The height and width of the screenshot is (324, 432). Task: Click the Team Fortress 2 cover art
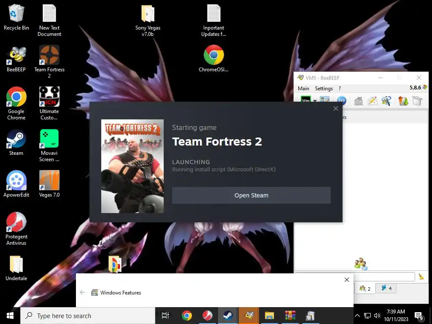132,166
